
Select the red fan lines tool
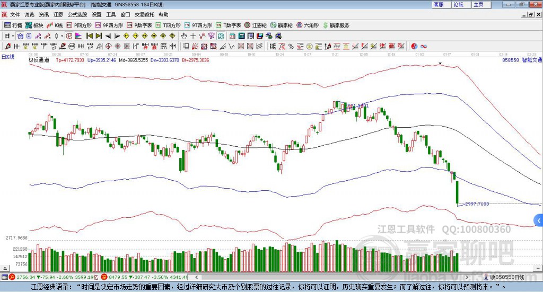click(x=195, y=46)
